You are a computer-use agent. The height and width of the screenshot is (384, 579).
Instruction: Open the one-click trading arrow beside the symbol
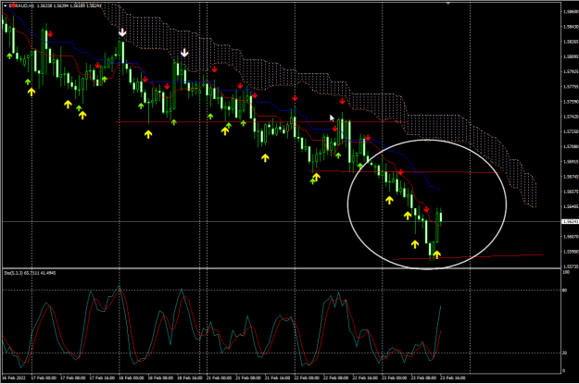[x=6, y=6]
